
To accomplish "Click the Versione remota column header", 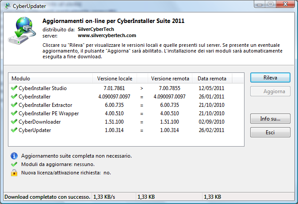I will point(170,78).
